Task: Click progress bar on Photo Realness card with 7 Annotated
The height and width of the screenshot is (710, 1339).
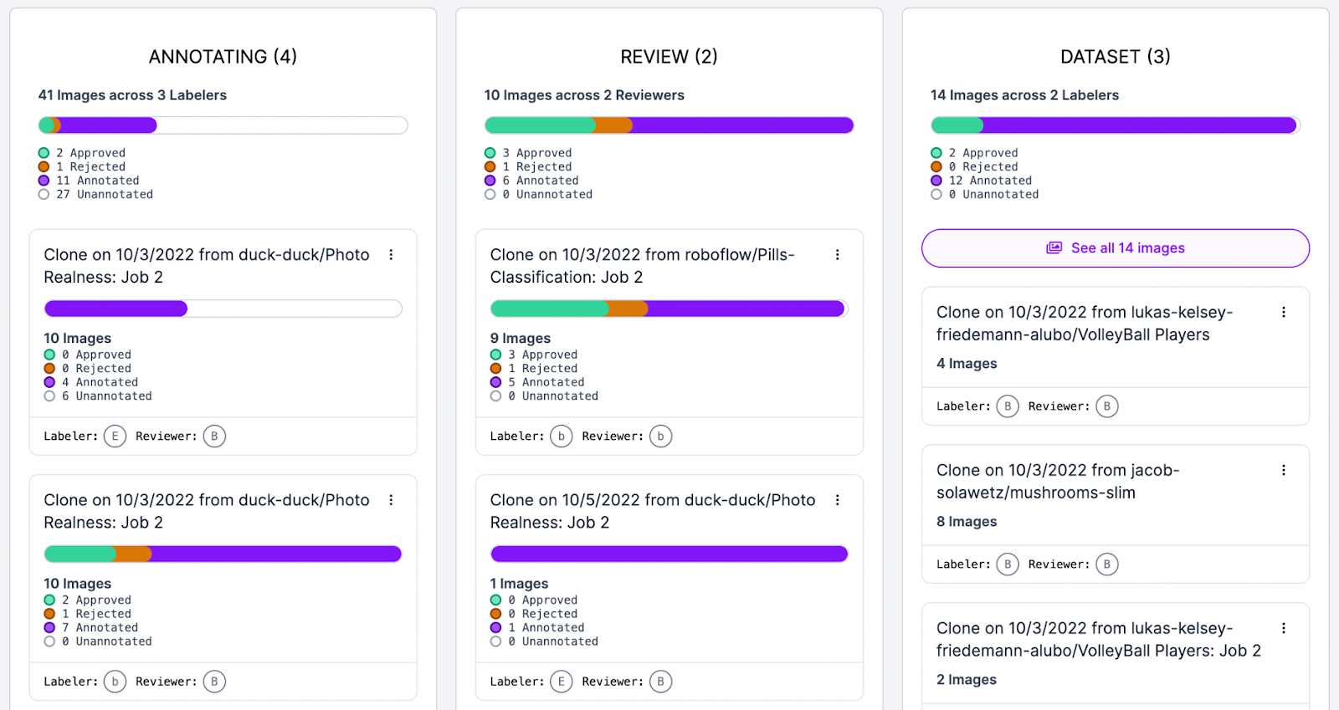Action: tap(223, 554)
